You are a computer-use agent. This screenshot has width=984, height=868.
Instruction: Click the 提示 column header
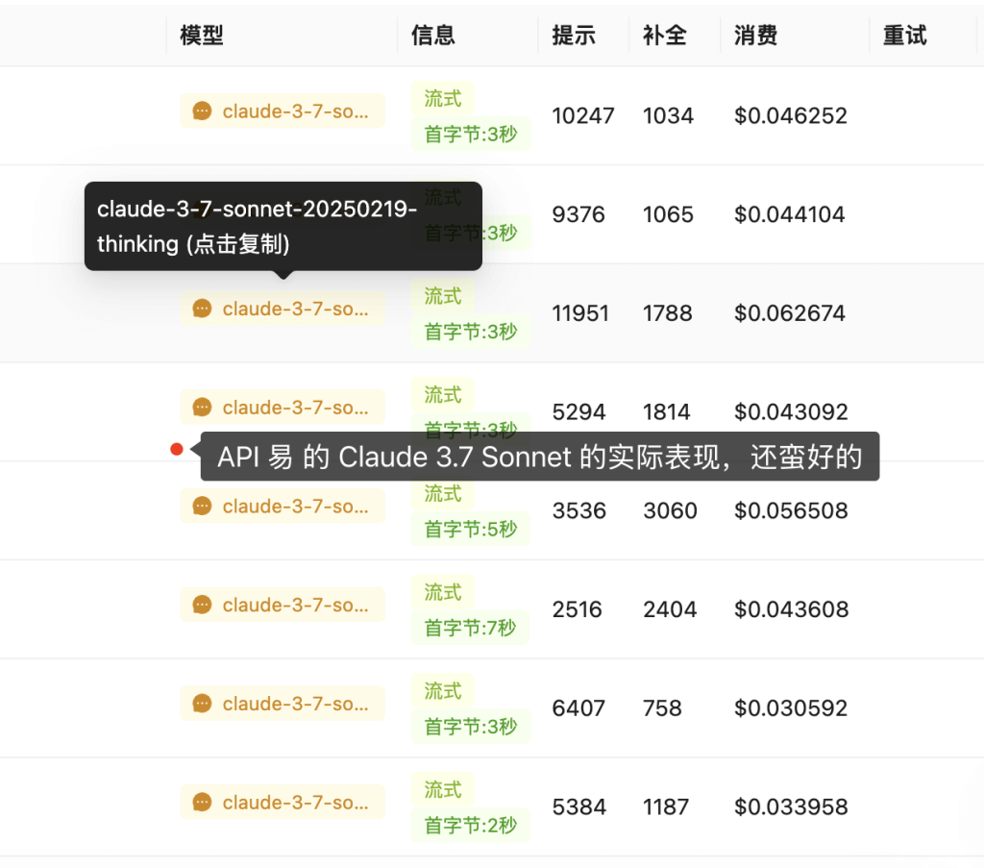click(x=574, y=36)
